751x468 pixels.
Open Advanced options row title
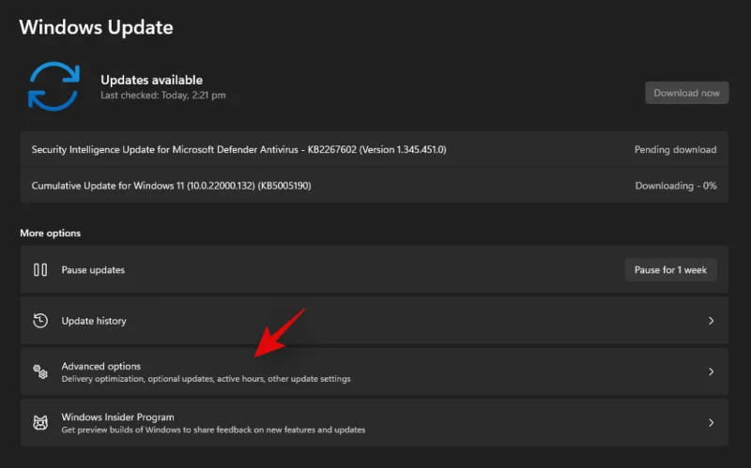(101, 366)
